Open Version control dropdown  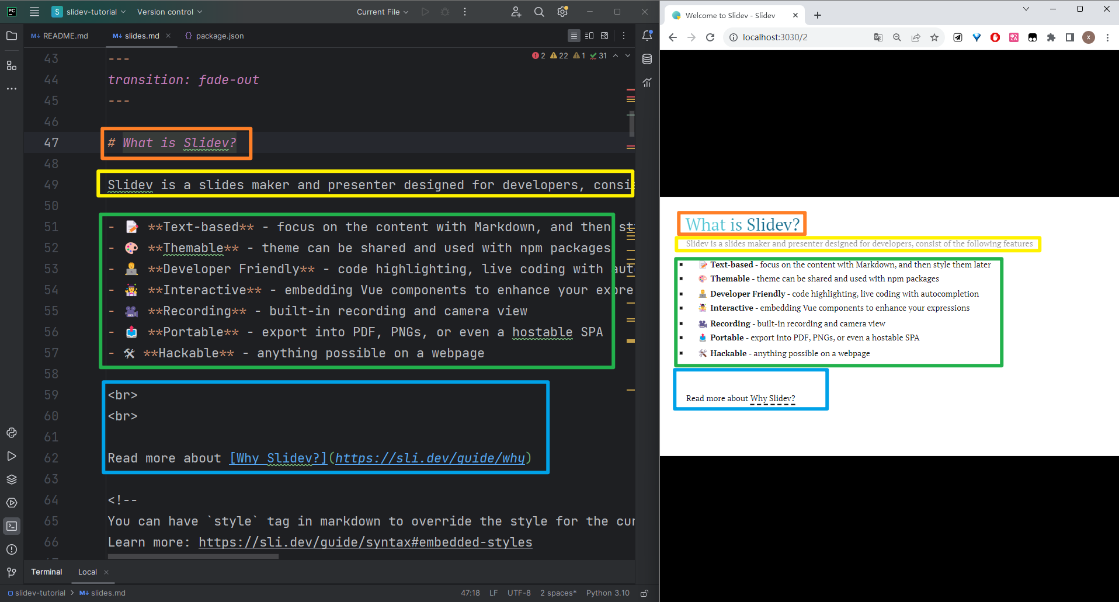pyautogui.click(x=169, y=12)
